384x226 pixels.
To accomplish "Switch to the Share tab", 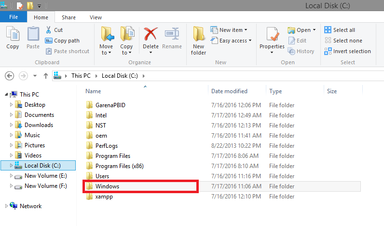I will coord(69,17).
